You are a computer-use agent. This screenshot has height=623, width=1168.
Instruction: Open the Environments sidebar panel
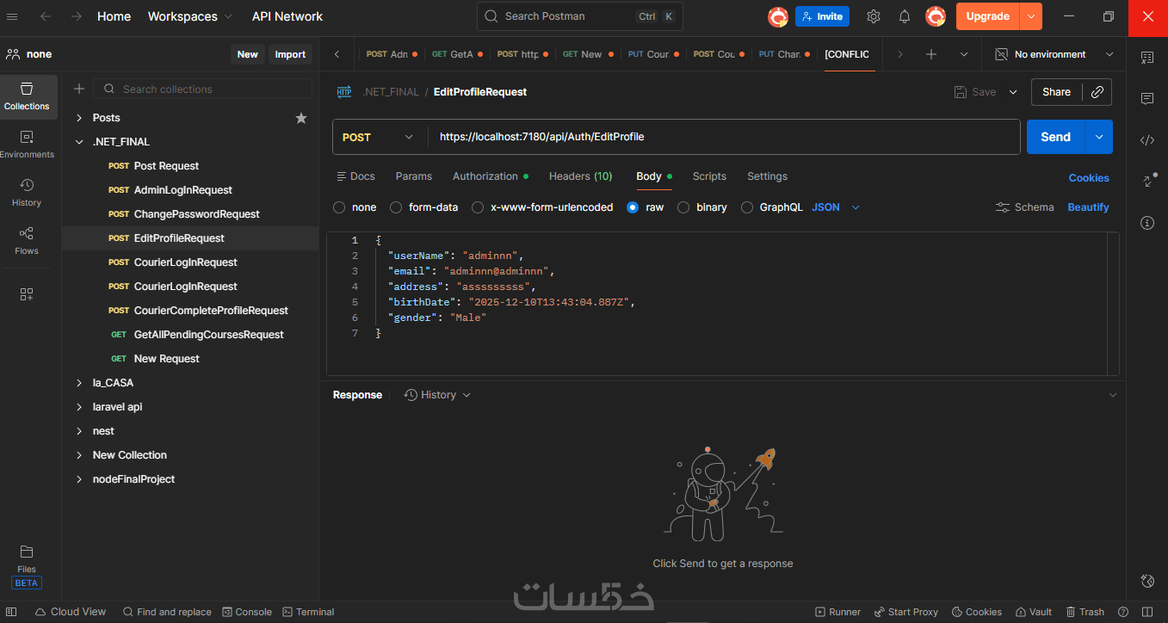click(27, 145)
